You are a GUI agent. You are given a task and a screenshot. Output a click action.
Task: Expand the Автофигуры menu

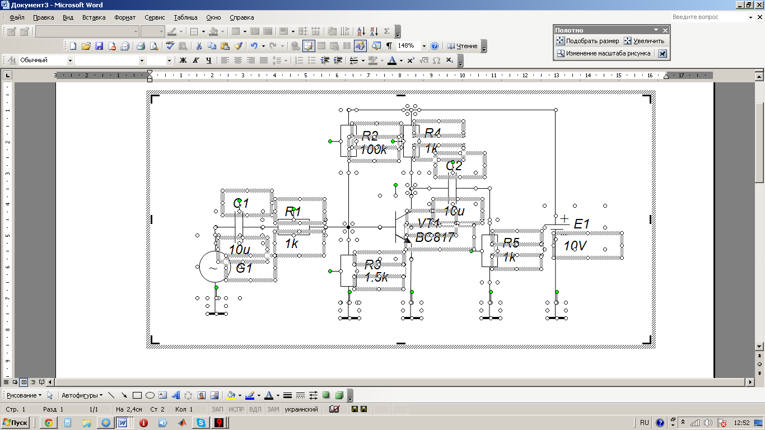pyautogui.click(x=82, y=395)
